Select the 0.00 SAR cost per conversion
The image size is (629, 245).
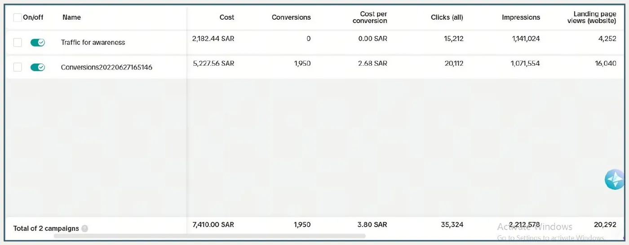point(373,39)
